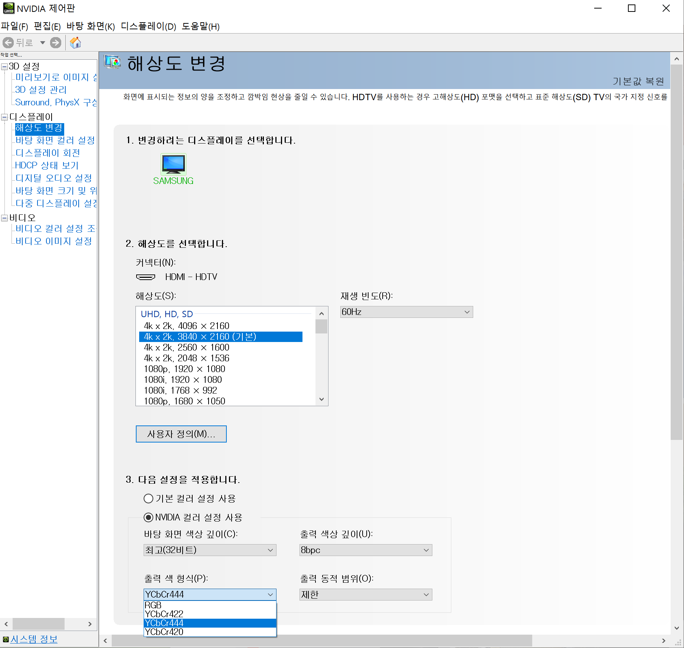
Task: Open 3D 설정 관리 in the tree
Action: (41, 90)
